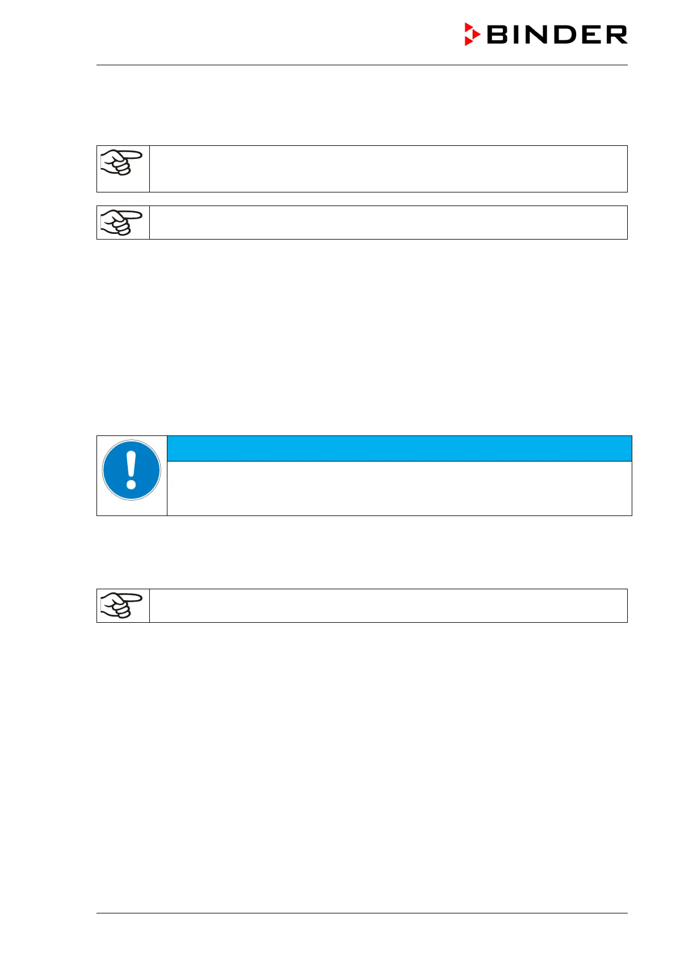Click the empty text area of the bottom note box

388,606
